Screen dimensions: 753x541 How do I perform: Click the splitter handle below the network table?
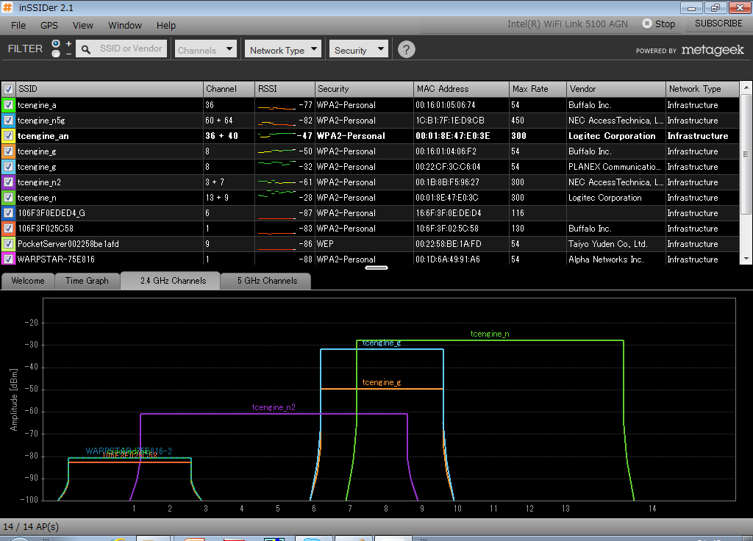click(x=376, y=268)
